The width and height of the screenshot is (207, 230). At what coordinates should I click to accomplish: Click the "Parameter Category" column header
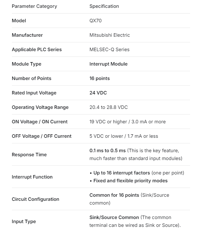click(34, 6)
